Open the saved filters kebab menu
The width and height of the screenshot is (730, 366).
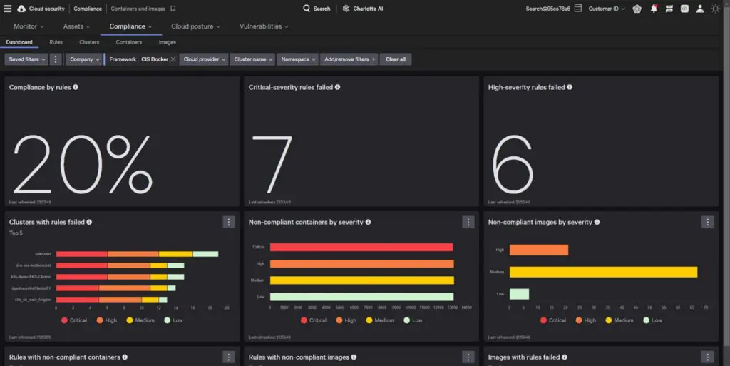click(56, 59)
